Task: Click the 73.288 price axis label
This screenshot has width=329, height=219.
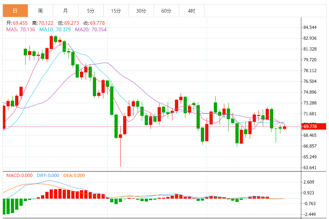Action: click(310, 103)
